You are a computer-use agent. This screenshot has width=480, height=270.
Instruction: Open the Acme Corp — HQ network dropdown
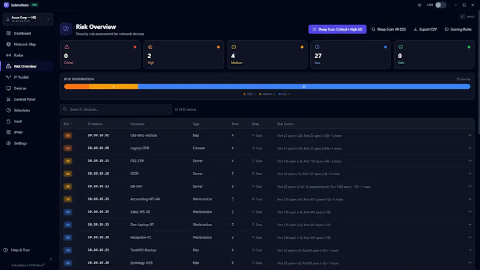pos(28,19)
